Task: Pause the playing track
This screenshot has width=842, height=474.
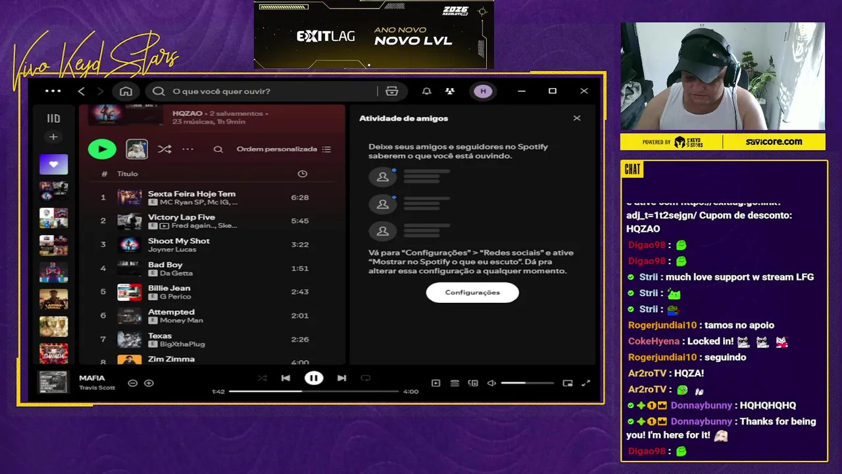Action: click(x=314, y=378)
